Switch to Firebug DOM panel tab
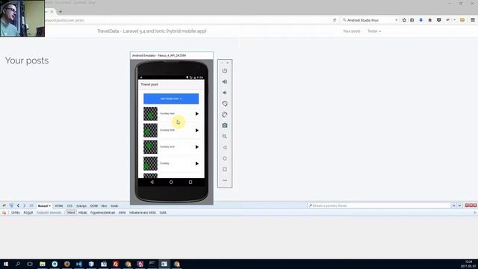478x269 pixels. pos(94,206)
